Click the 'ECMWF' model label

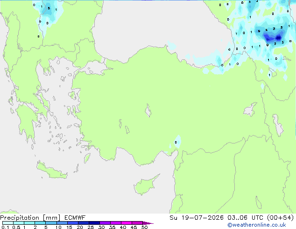(x=75, y=218)
